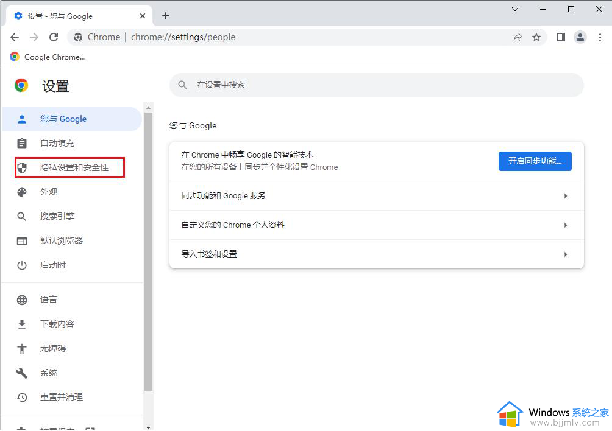The height and width of the screenshot is (431, 612).
Task: Select 隐私设置和安全性 in sidebar
Action: [72, 167]
